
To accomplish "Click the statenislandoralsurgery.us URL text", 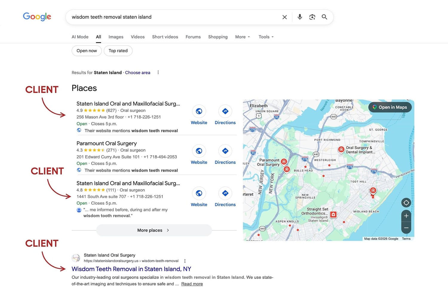I will pyautogui.click(x=131, y=261).
